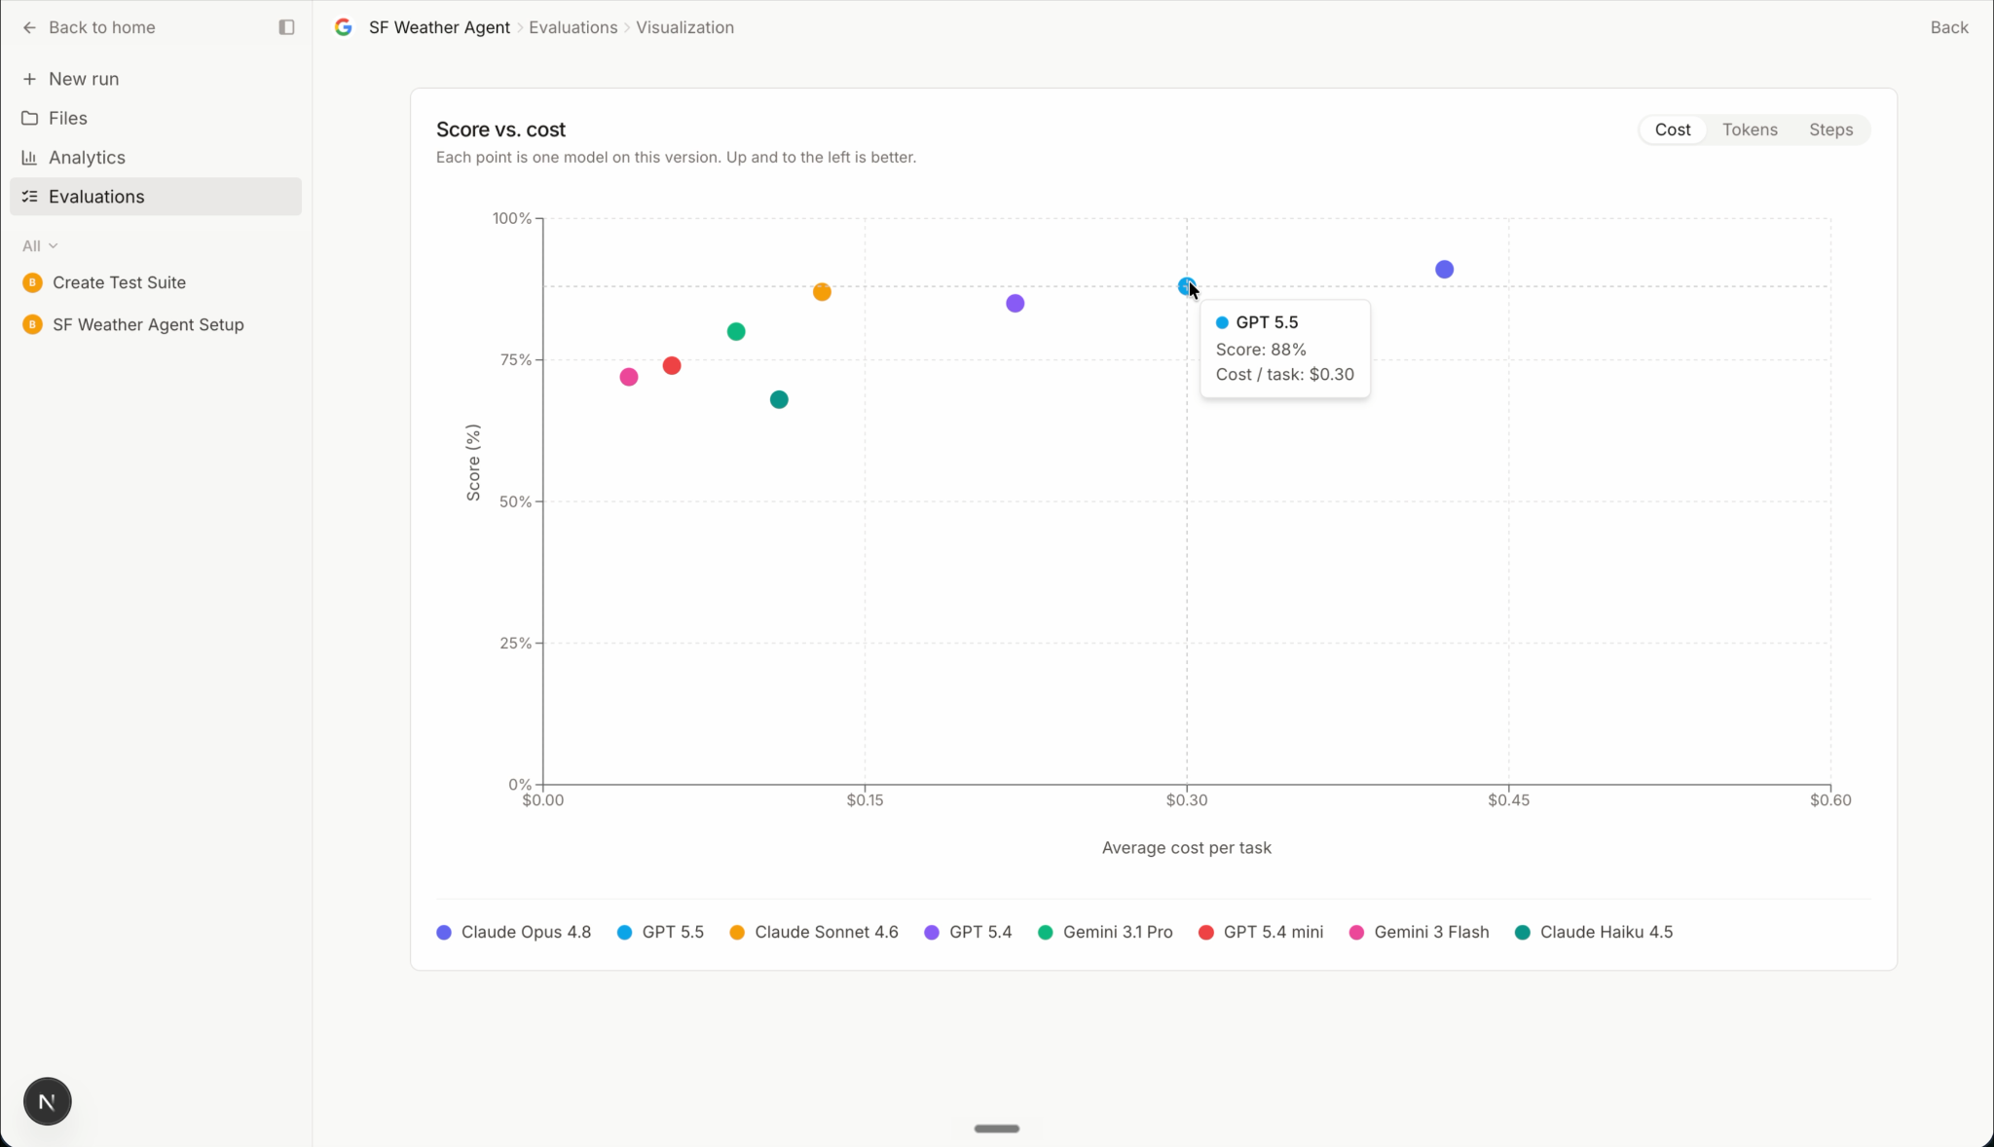Click the indigo Claude Opus 4.8 data point

(x=1445, y=269)
